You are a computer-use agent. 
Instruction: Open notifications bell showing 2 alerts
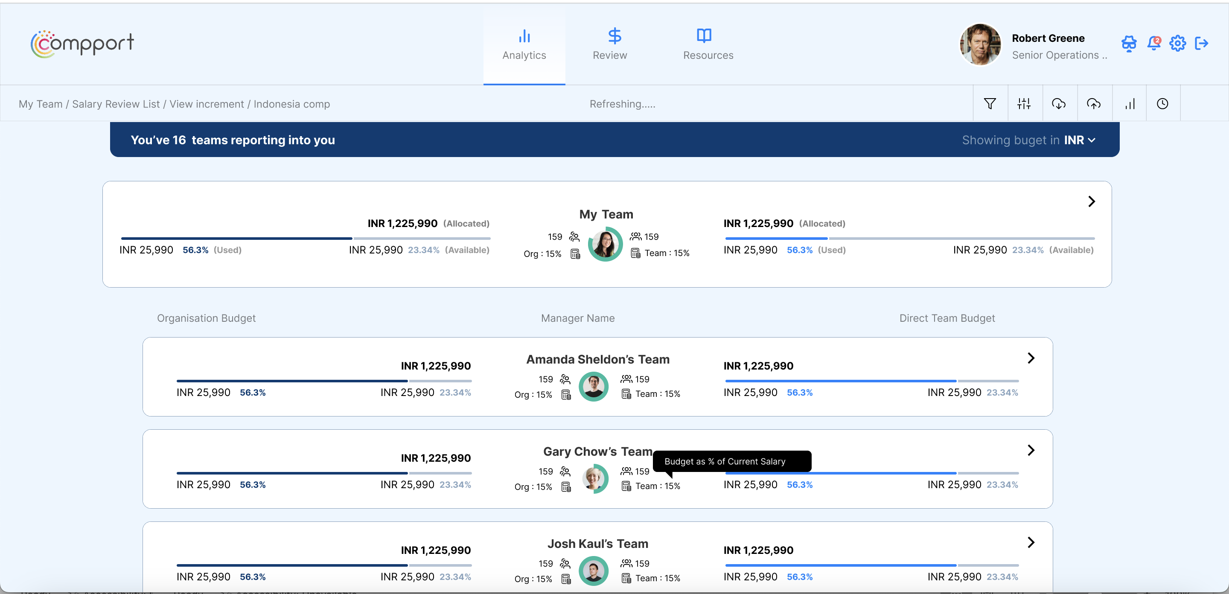1154,44
